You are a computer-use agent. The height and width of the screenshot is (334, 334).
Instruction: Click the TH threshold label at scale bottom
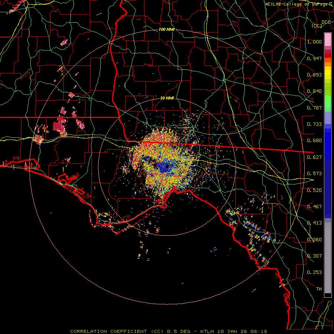(x=319, y=289)
